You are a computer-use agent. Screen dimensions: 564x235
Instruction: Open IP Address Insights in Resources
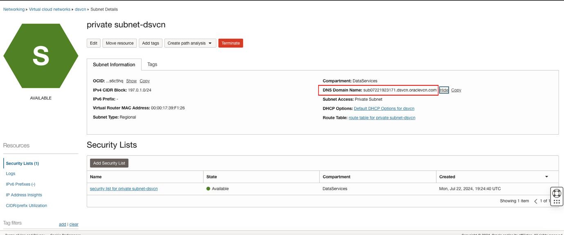point(24,195)
